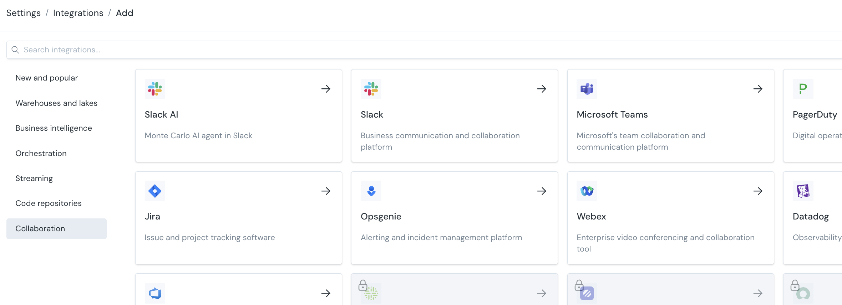Open Microsoft Teams via its arrow icon
Viewport: 842px width, 305px height.
click(x=758, y=89)
